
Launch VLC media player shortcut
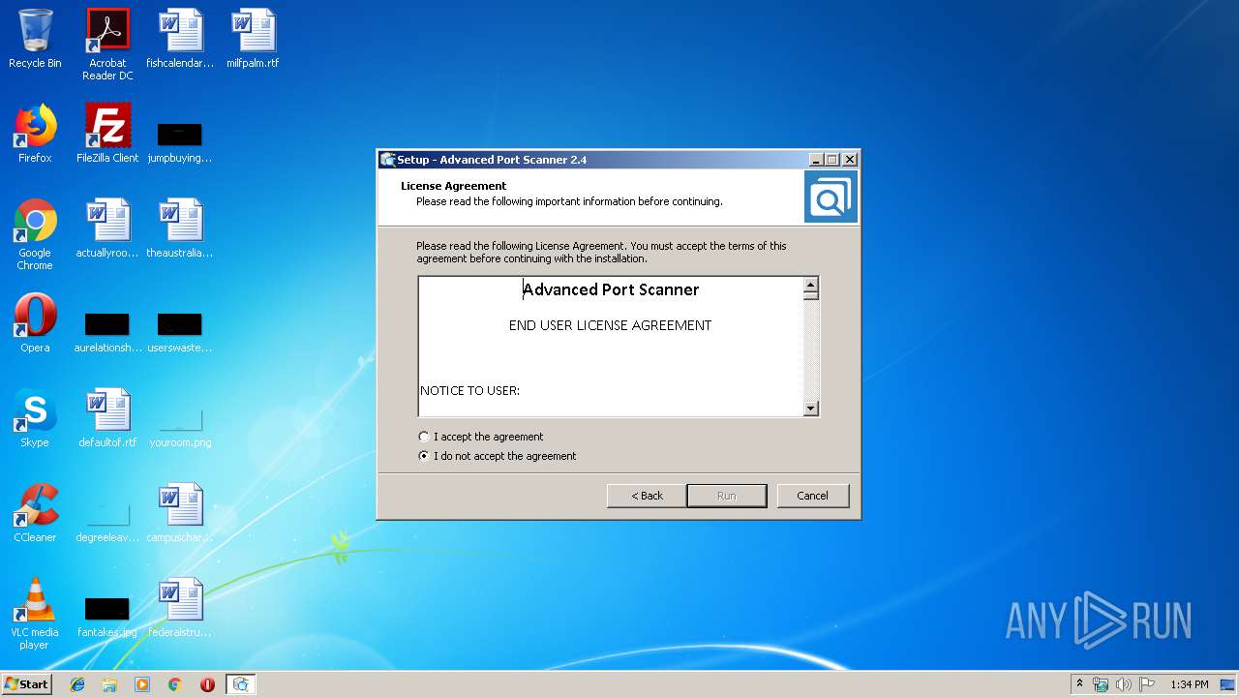(35, 614)
